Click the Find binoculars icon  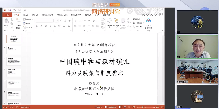(134, 19)
